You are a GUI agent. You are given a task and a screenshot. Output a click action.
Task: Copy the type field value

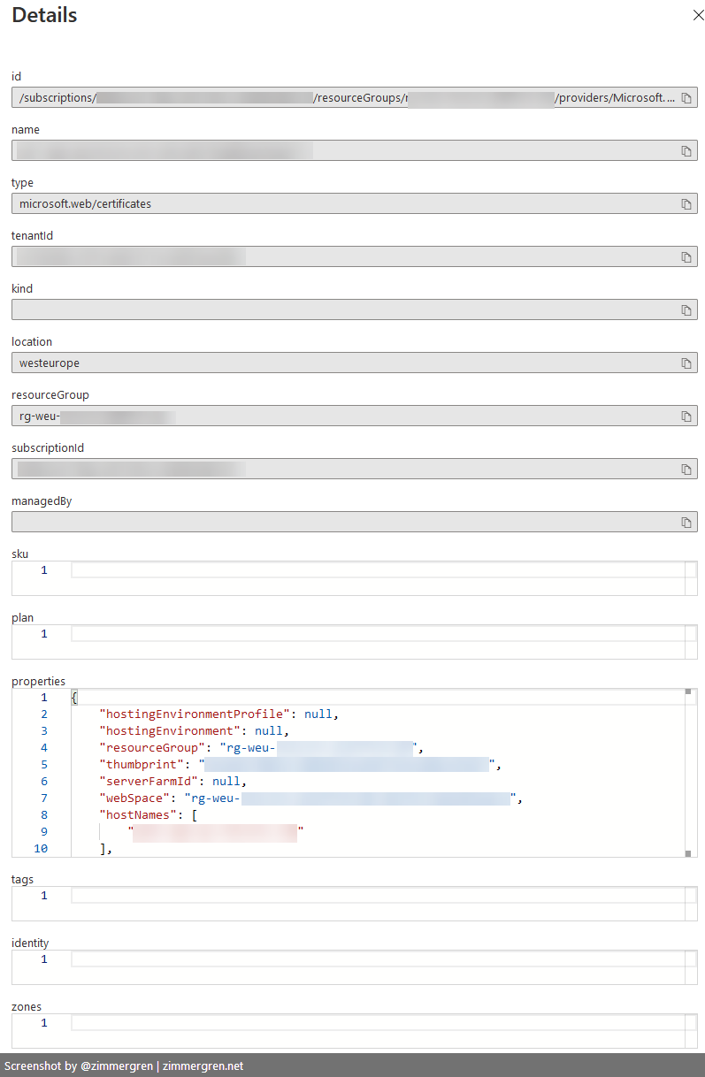tap(686, 204)
